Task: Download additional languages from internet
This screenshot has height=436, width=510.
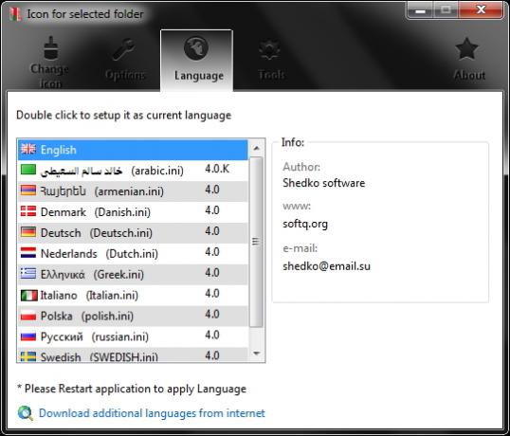Action: [x=152, y=413]
